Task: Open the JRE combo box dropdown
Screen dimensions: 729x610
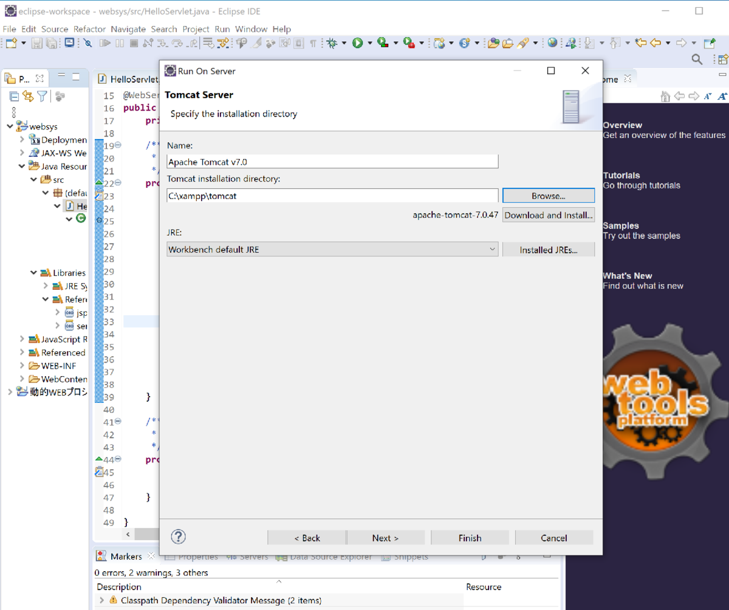Action: pos(492,249)
